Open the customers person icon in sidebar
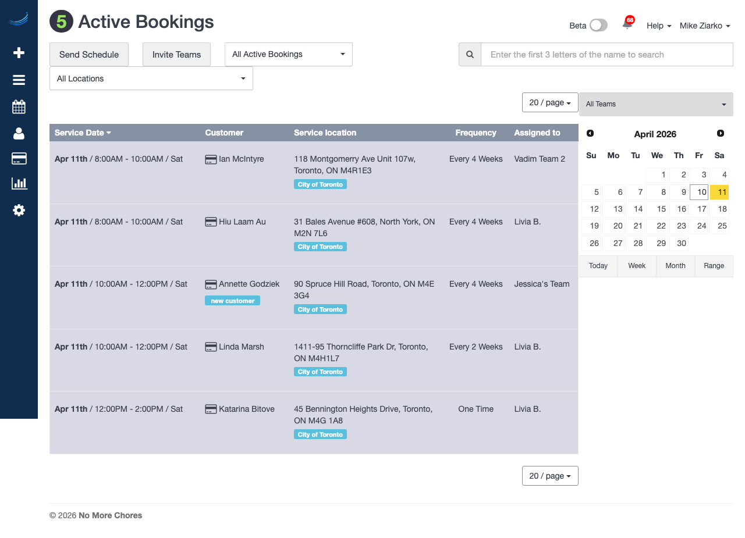The image size is (745, 538). tap(19, 134)
